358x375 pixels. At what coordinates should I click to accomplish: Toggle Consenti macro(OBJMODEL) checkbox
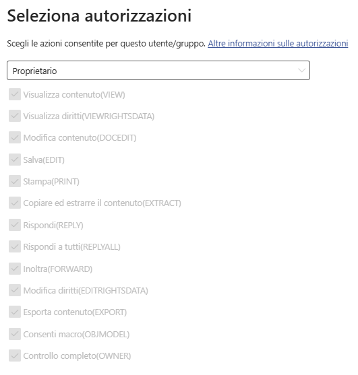pos(15,334)
